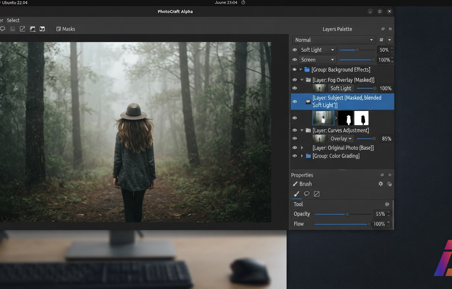Open the Overlay blend mode dropdown
Viewport: 452px width, 289px height.
341,138
